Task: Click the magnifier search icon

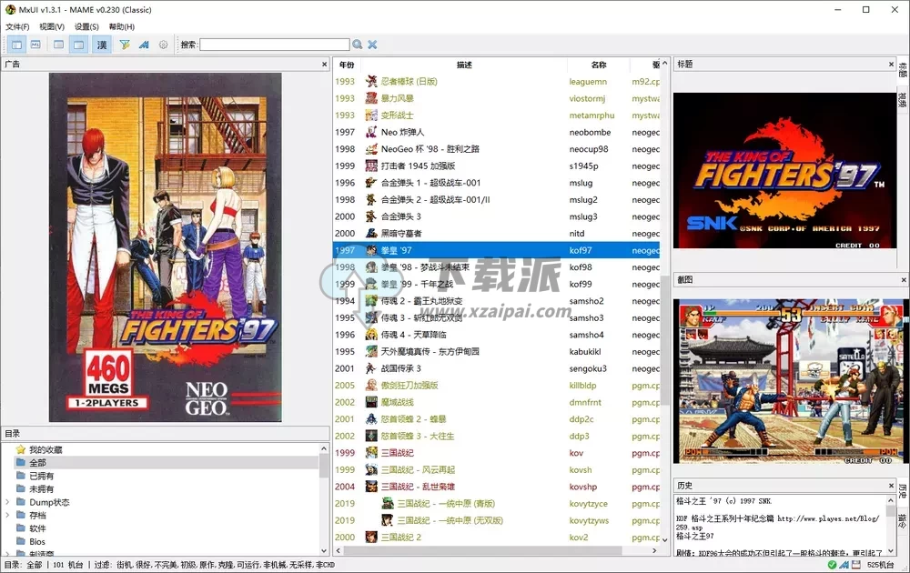Action: [358, 45]
